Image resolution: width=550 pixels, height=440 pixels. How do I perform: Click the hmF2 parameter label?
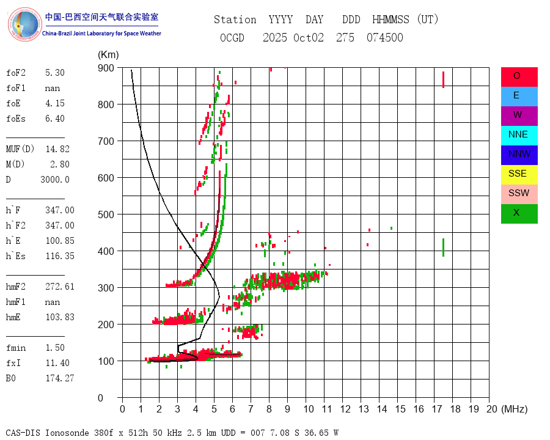pos(16,287)
